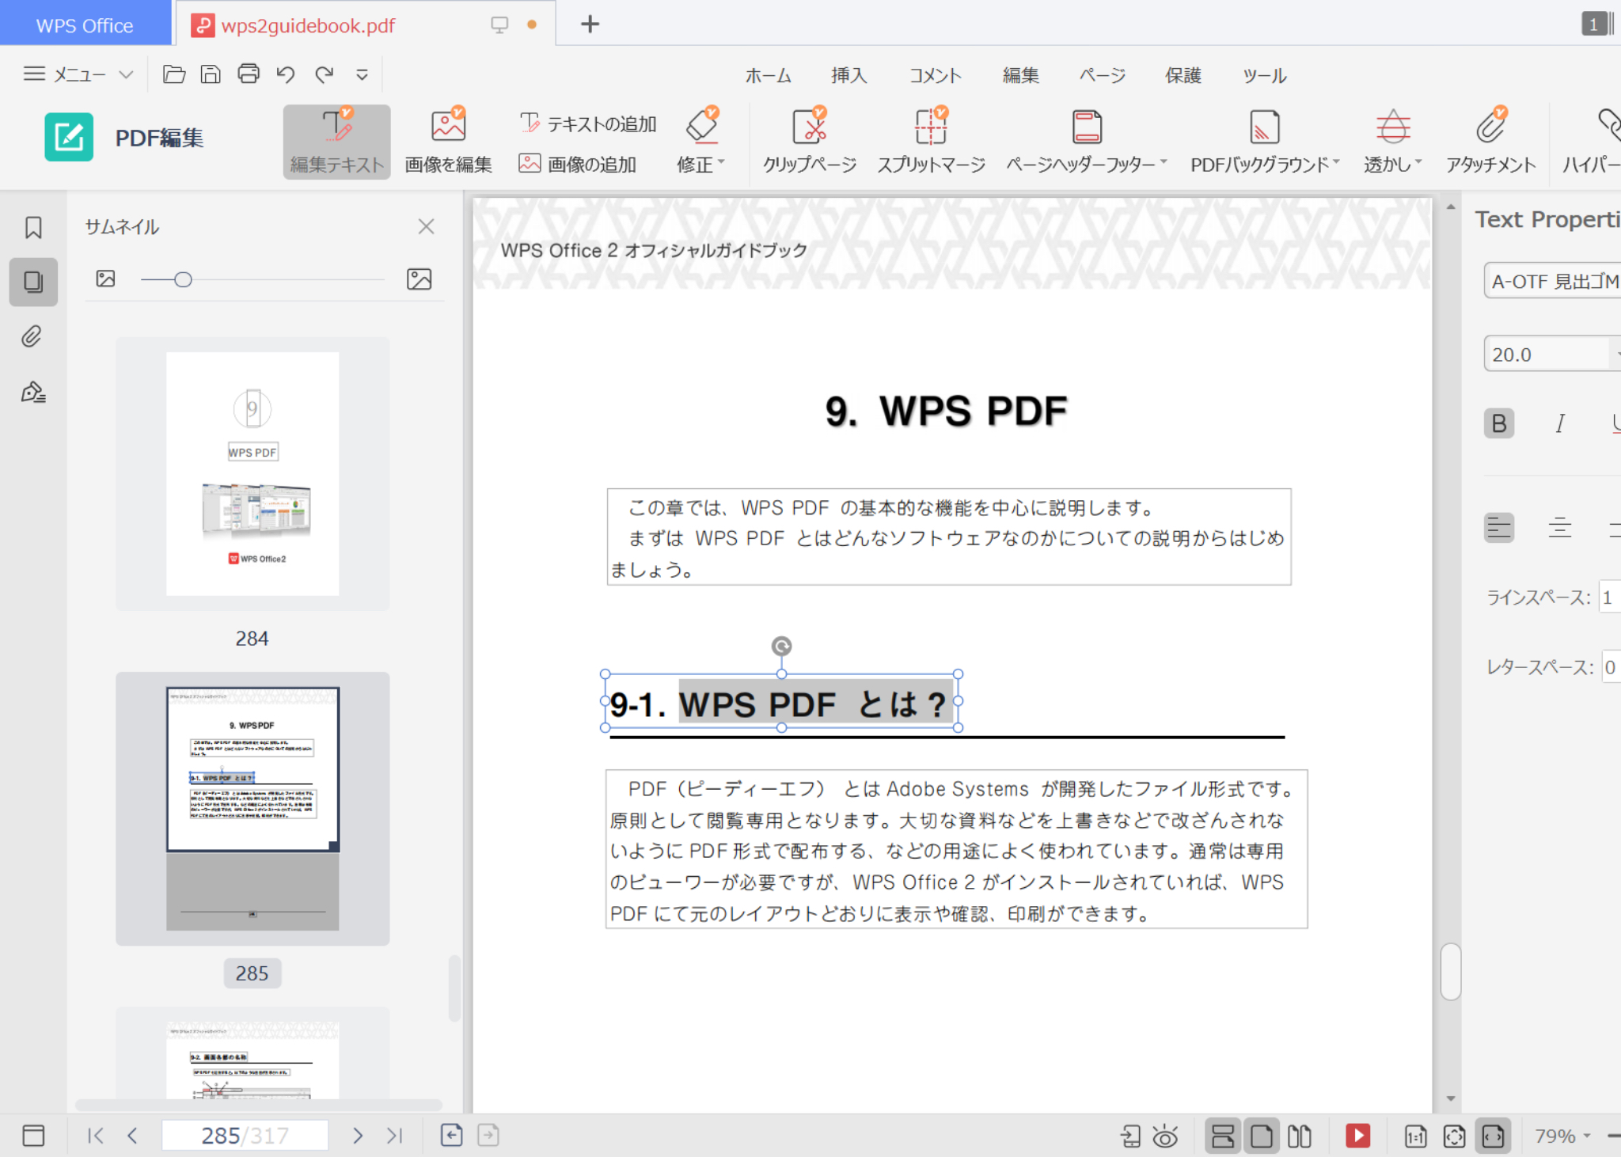Click テキストの追加 button
Viewport: 1621px width, 1157px height.
[587, 123]
